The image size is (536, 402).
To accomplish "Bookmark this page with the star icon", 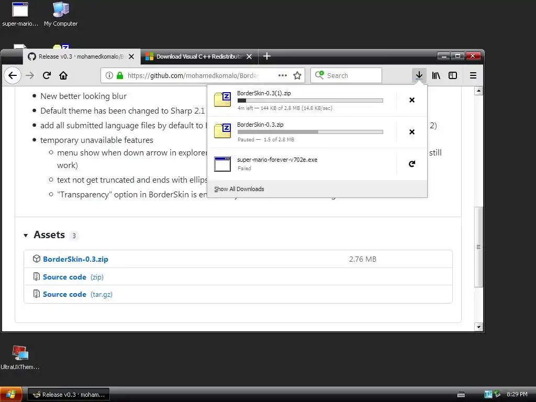I will click(297, 75).
